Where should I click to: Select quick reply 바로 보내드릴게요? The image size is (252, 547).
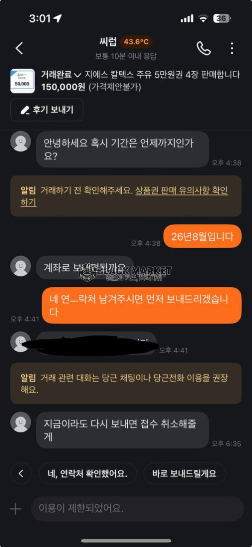coord(184,473)
